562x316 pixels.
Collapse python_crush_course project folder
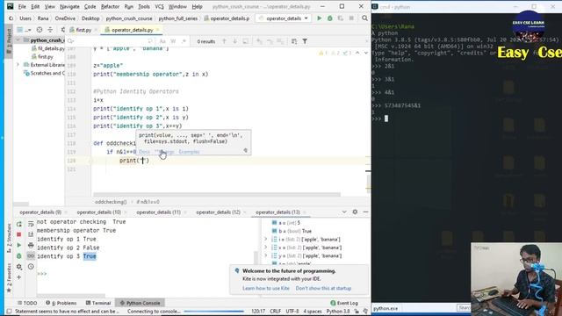click(18, 40)
